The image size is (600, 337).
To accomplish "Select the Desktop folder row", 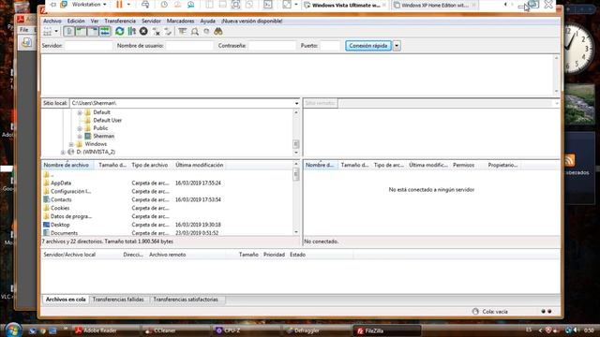I will (x=167, y=225).
